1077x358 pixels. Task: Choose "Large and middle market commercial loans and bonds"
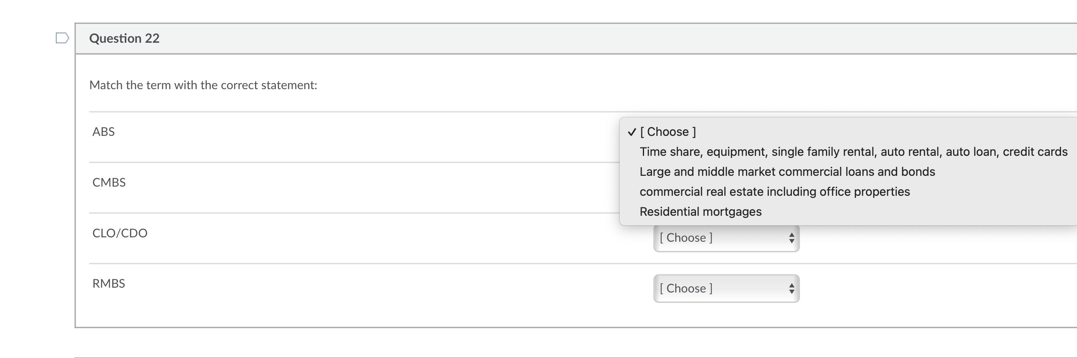[x=787, y=172]
